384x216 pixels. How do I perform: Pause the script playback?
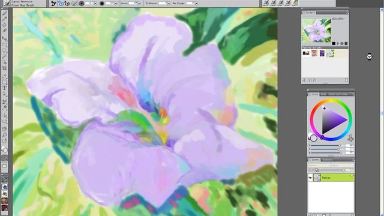(346, 43)
